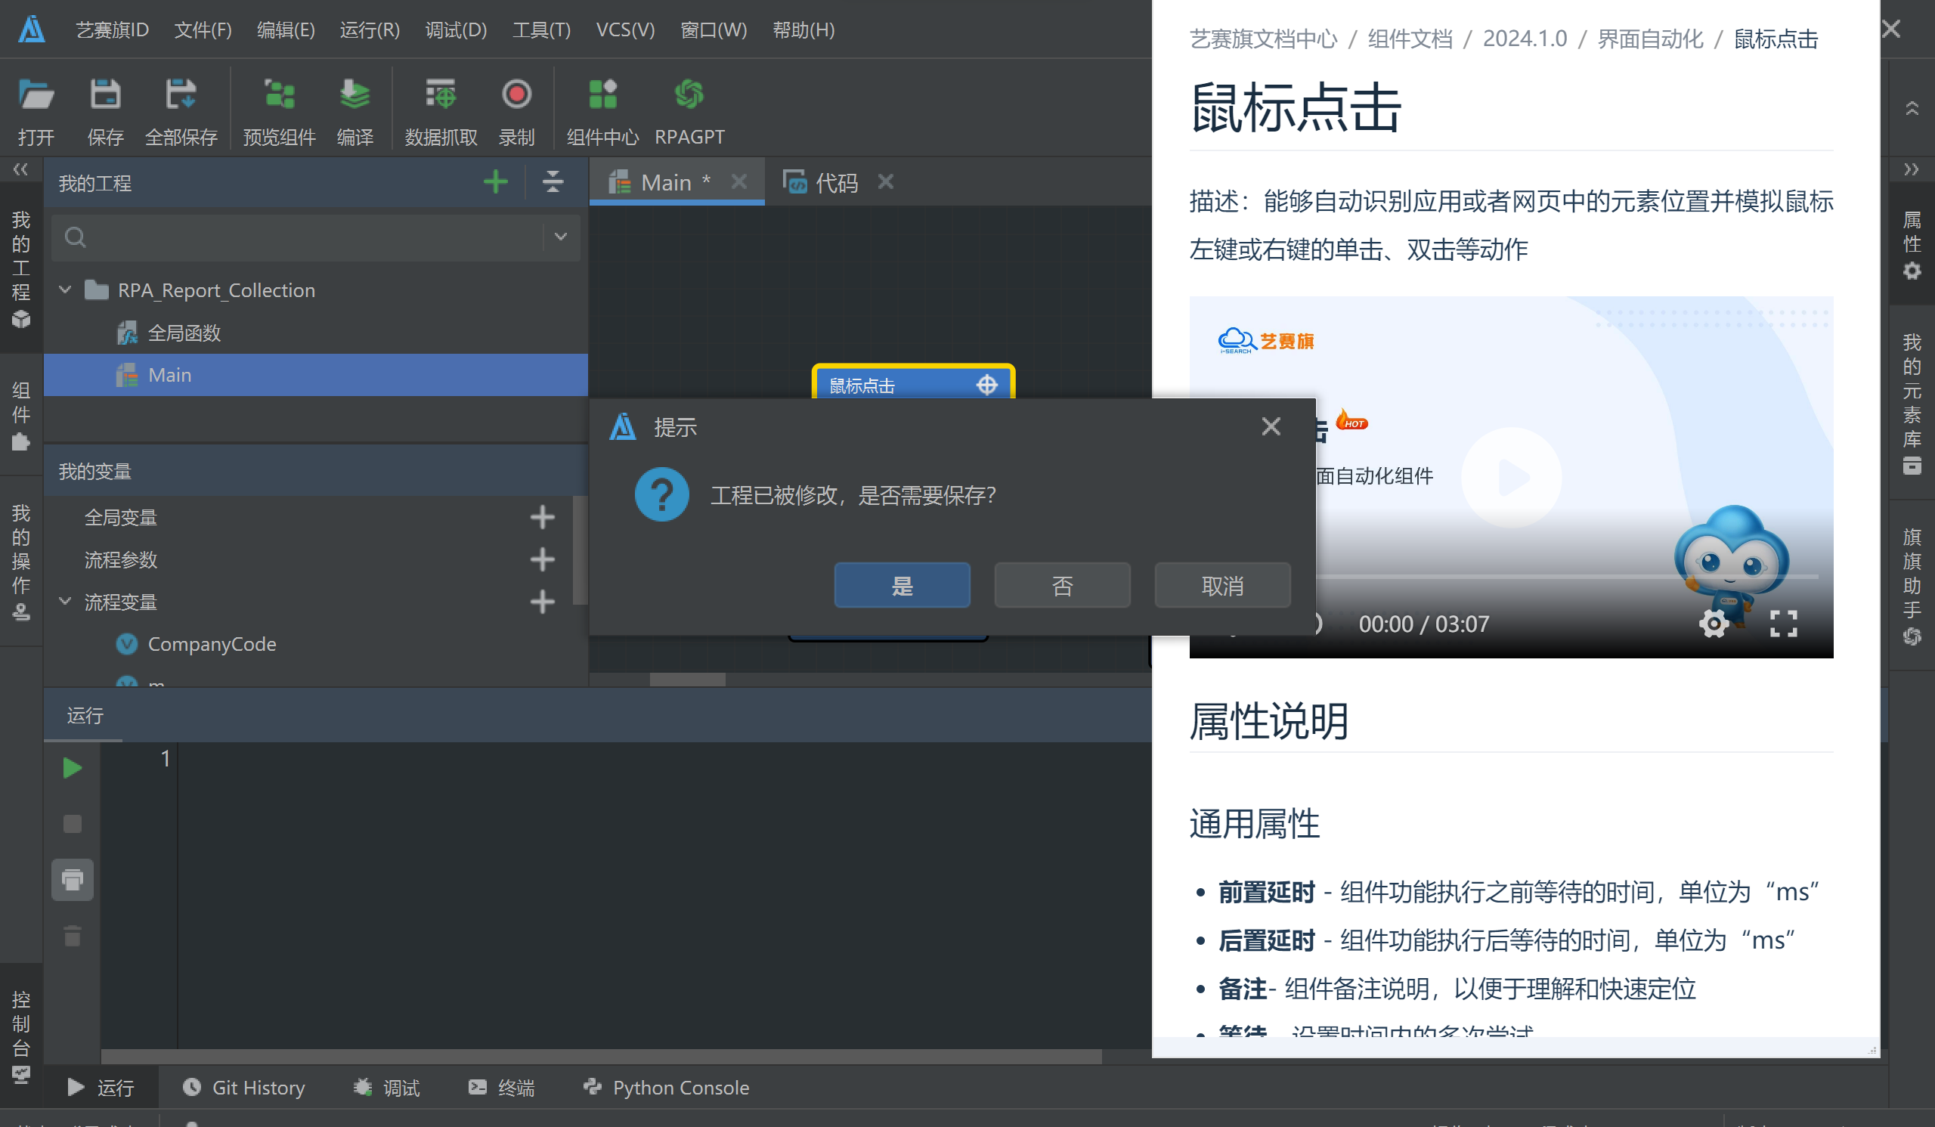Go to 界面自动化 breadcrumb link
This screenshot has width=1935, height=1127.
point(1650,39)
